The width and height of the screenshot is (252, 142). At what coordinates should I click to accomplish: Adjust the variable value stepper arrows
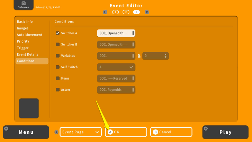(165, 56)
